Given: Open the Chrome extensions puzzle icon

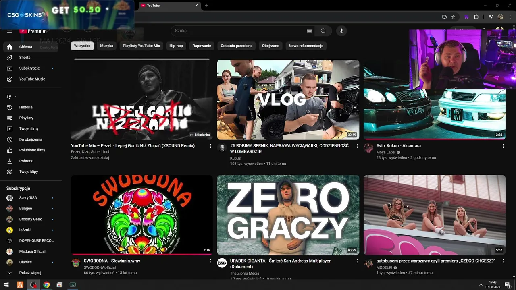Looking at the screenshot, I should click(476, 17).
